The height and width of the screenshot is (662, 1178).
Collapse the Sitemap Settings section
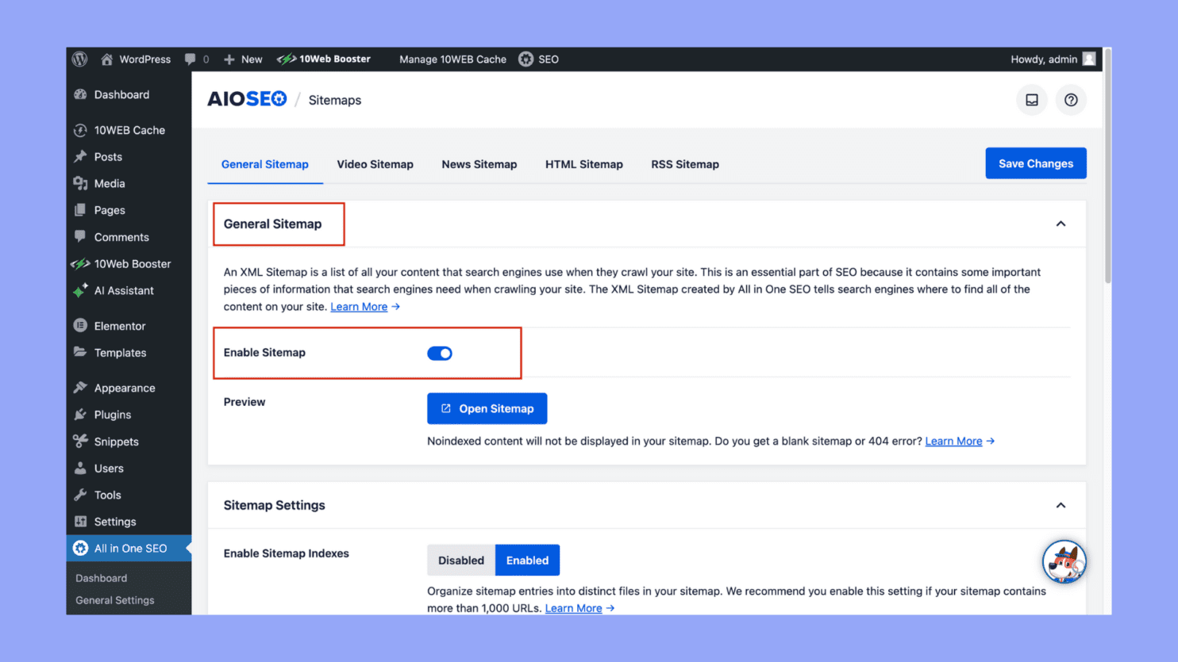pyautogui.click(x=1061, y=505)
